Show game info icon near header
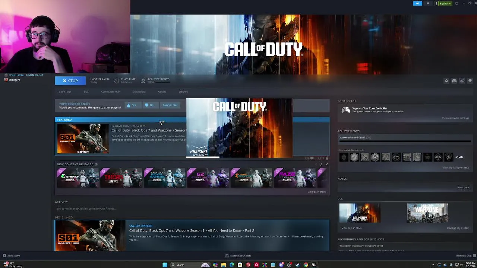Image resolution: width=477 pixels, height=268 pixels. pos(462,81)
